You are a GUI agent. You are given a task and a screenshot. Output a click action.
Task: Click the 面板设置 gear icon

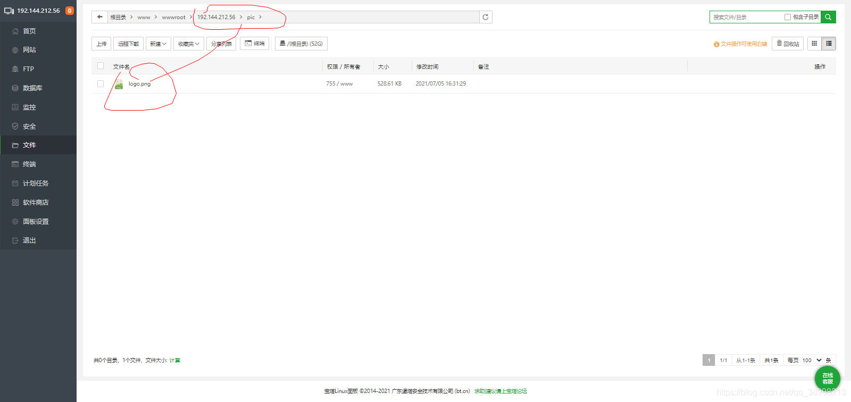tap(15, 222)
